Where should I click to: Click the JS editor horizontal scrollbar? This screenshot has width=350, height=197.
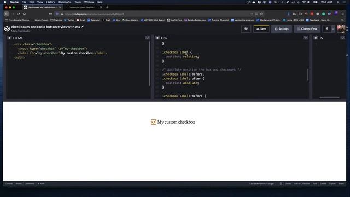pyautogui.click(x=329, y=97)
